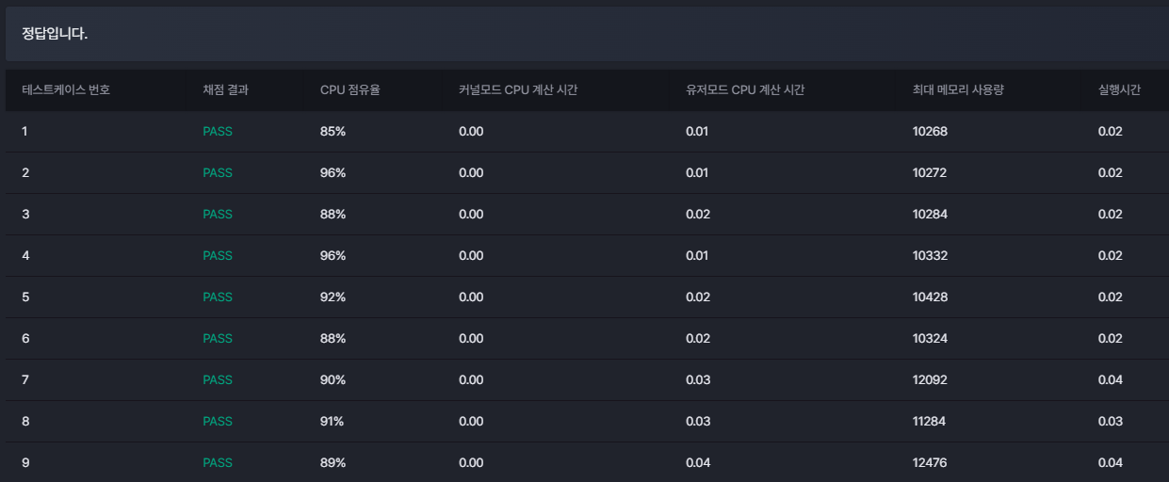This screenshot has width=1169, height=482.
Task: Select PASS status of test case 9
Action: (x=218, y=463)
